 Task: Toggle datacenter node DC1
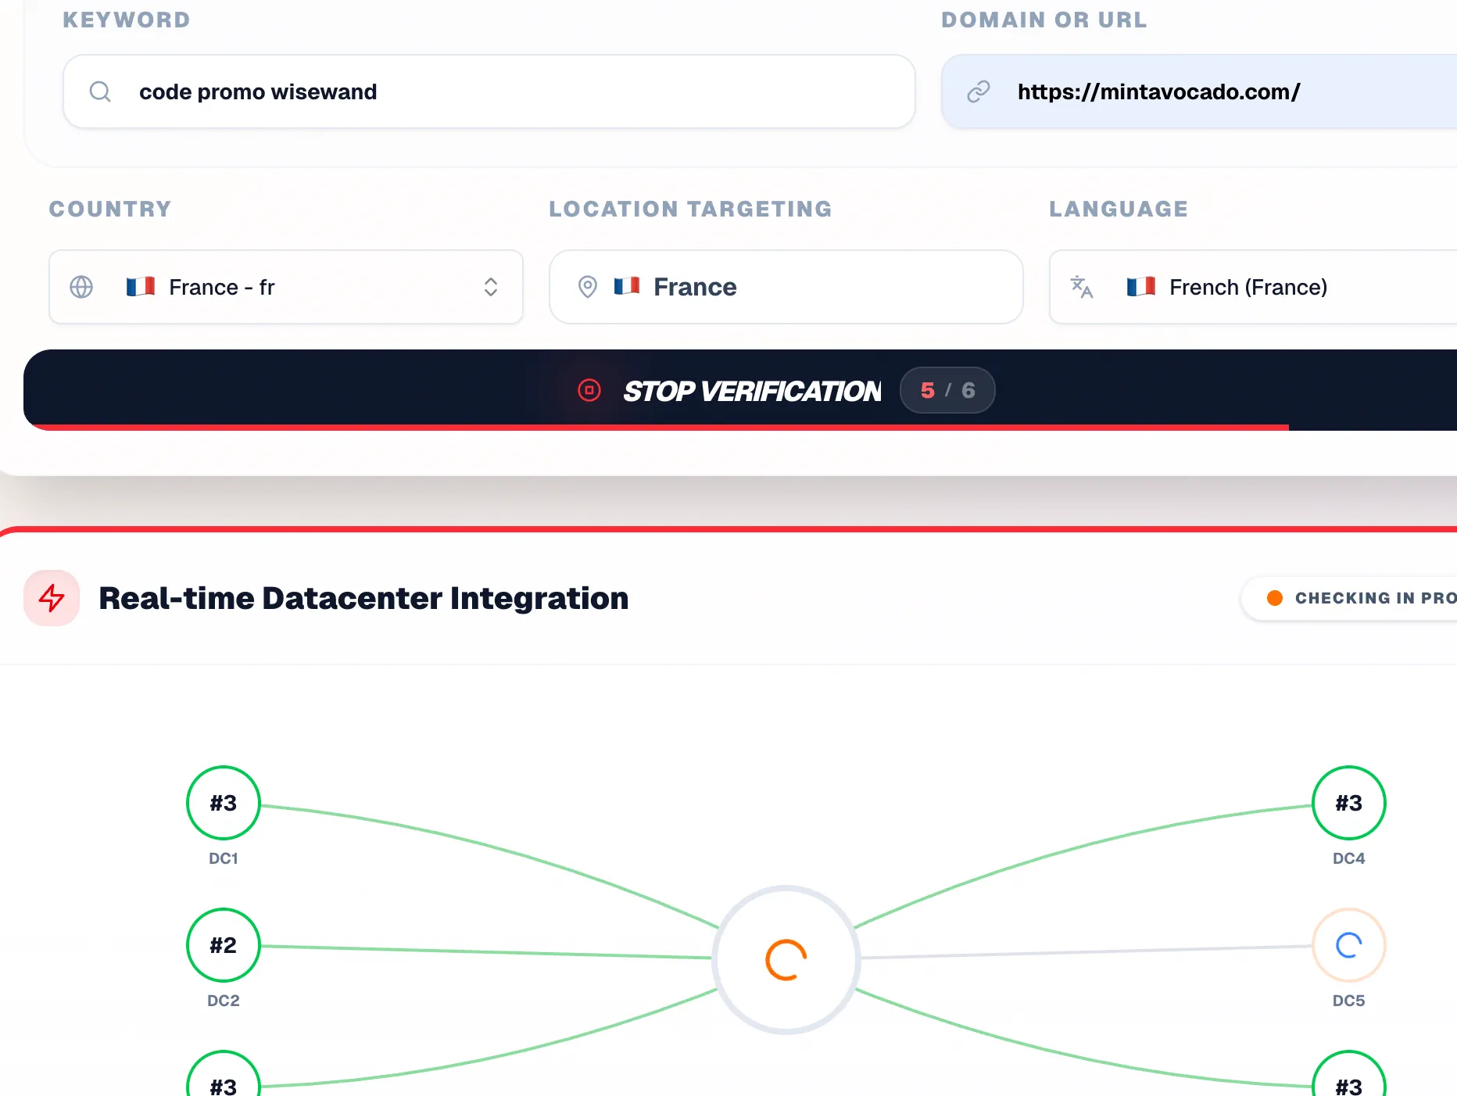[x=223, y=803]
